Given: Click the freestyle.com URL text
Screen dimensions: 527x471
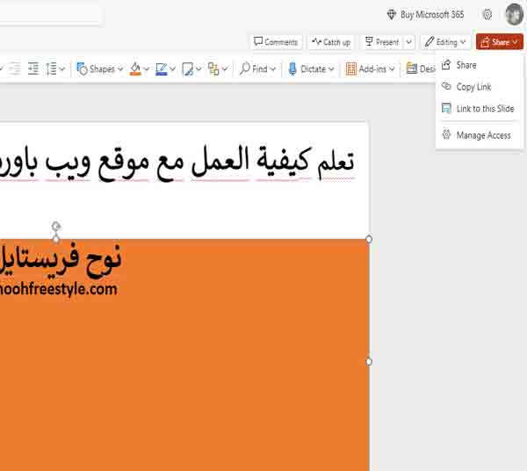Looking at the screenshot, I should 59,289.
